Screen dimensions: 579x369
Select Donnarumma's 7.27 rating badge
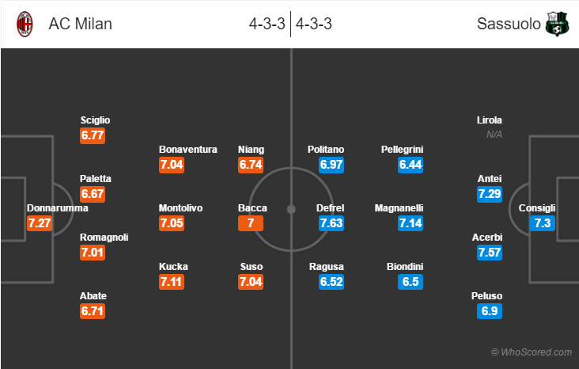pyautogui.click(x=40, y=223)
